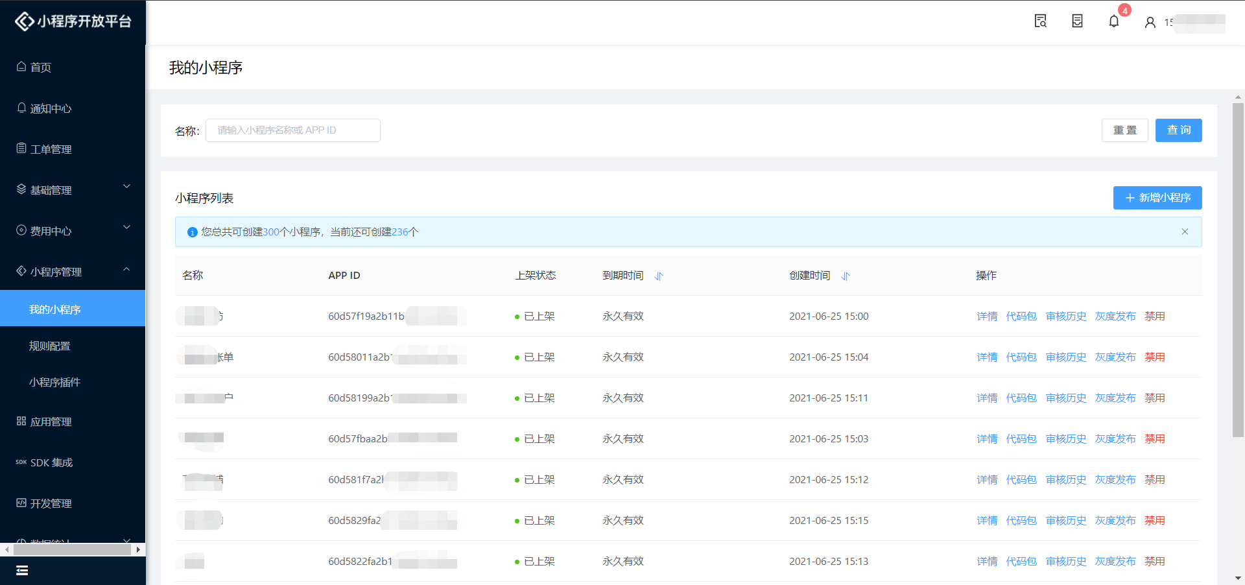Open the user account profile icon

[x=1150, y=23]
